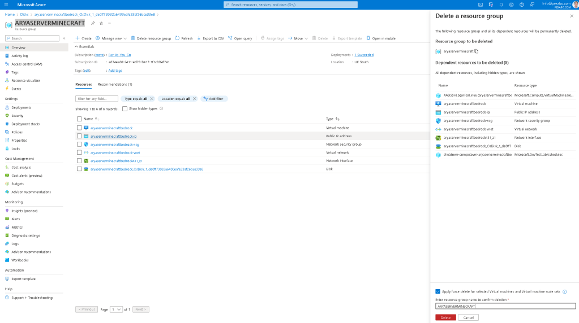Image resolution: width=579 pixels, height=323 pixels.
Task: Refresh the resource group view
Action: [x=184, y=38]
